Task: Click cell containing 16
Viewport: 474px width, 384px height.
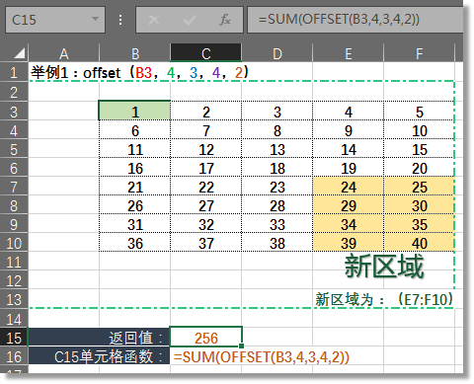Action: point(135,168)
